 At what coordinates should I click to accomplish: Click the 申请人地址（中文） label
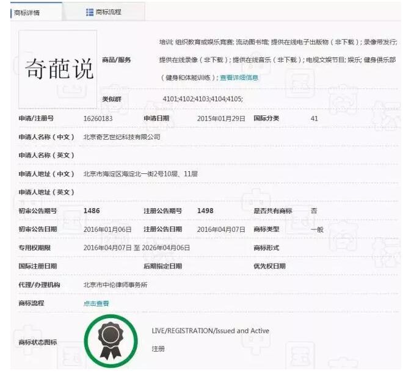pos(46,174)
